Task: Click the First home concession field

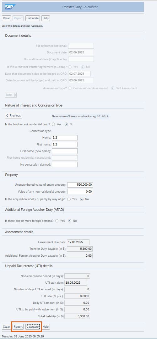Action: [65, 145]
